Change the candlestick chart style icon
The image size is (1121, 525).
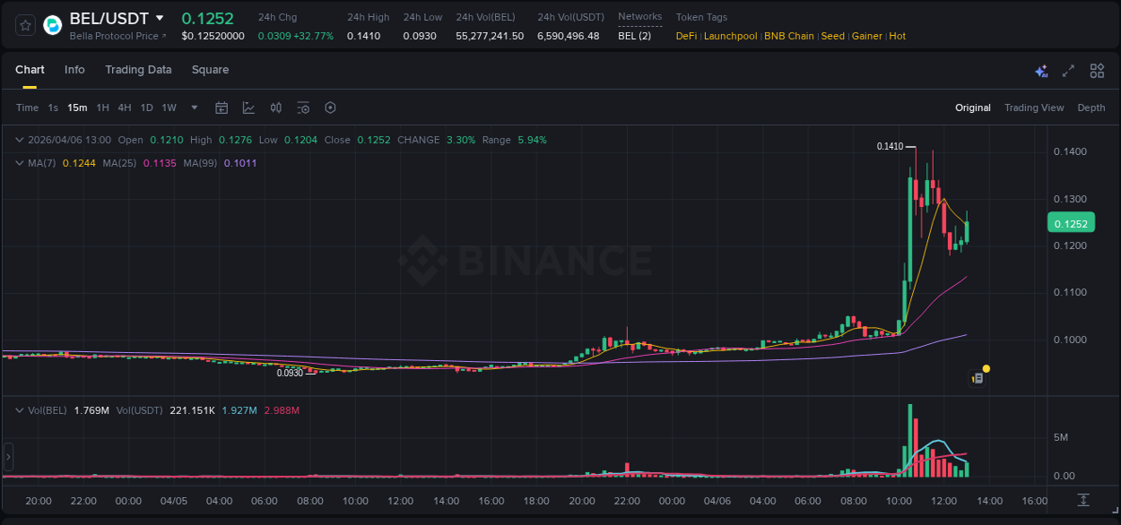276,108
